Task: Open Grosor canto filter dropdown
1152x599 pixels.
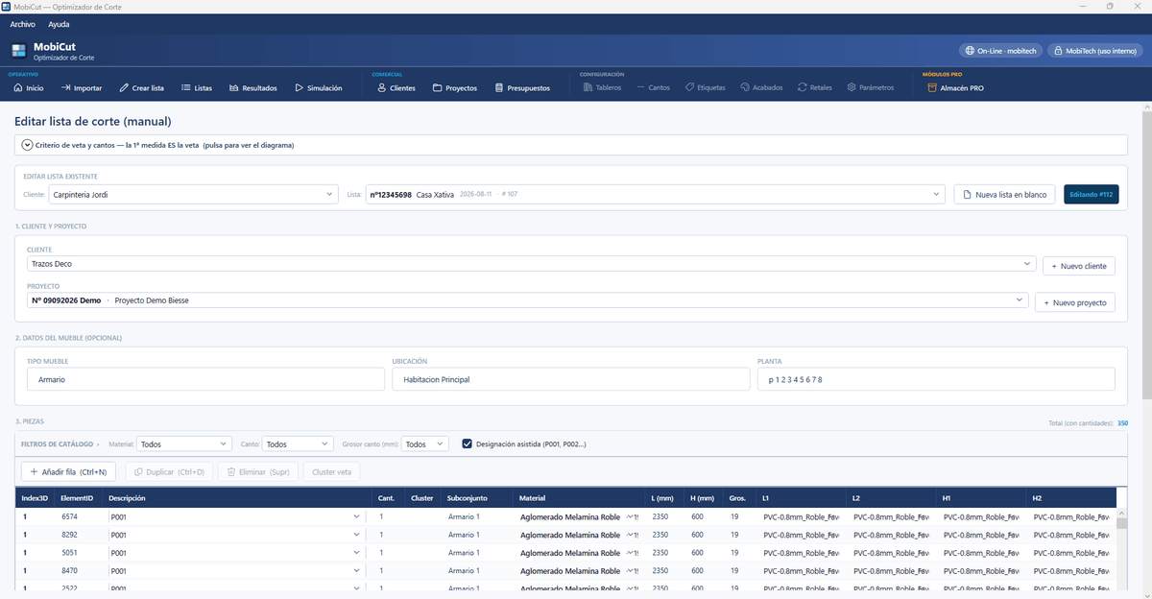Action: (x=424, y=444)
